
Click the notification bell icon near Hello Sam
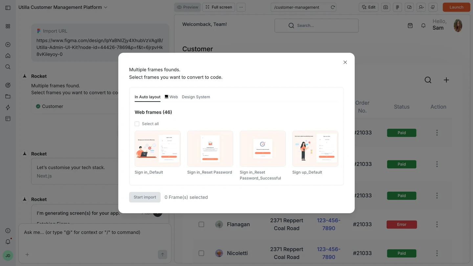423,25
